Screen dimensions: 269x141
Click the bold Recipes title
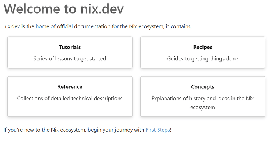click(203, 47)
